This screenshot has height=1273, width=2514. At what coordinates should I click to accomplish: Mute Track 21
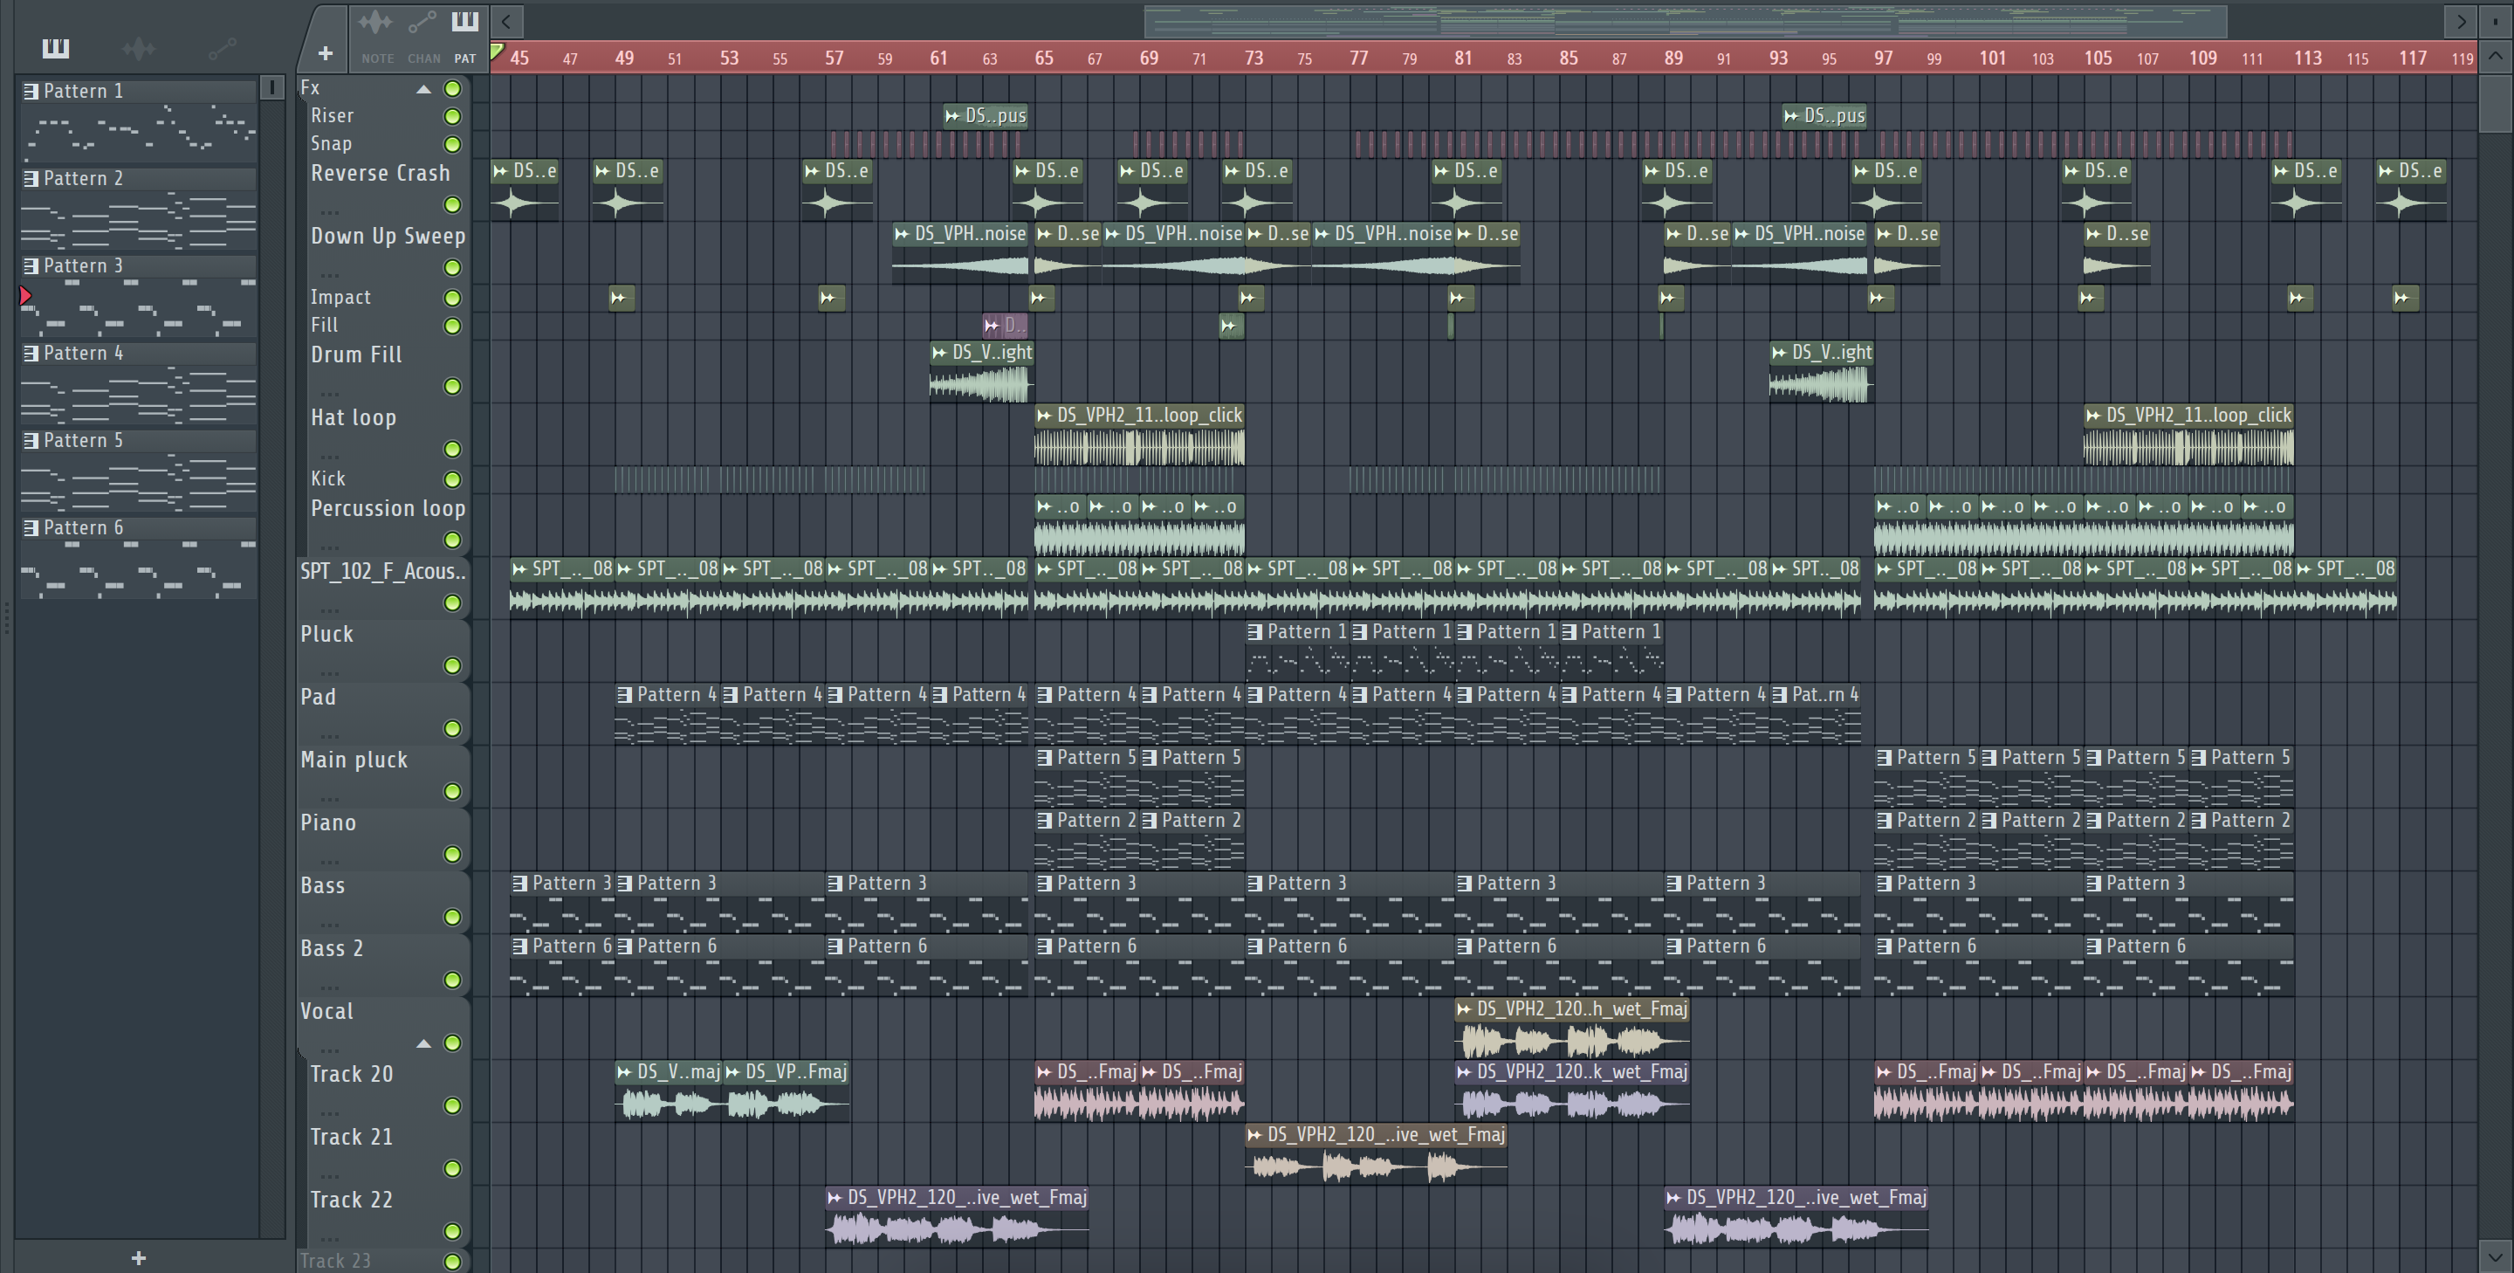click(x=452, y=1168)
